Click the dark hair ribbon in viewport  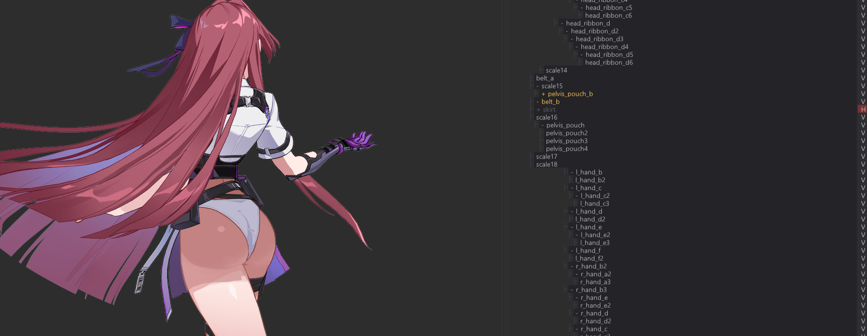tap(182, 32)
